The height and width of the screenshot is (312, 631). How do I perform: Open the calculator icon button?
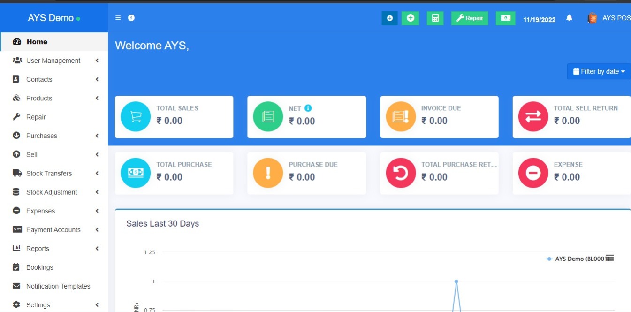tap(435, 18)
